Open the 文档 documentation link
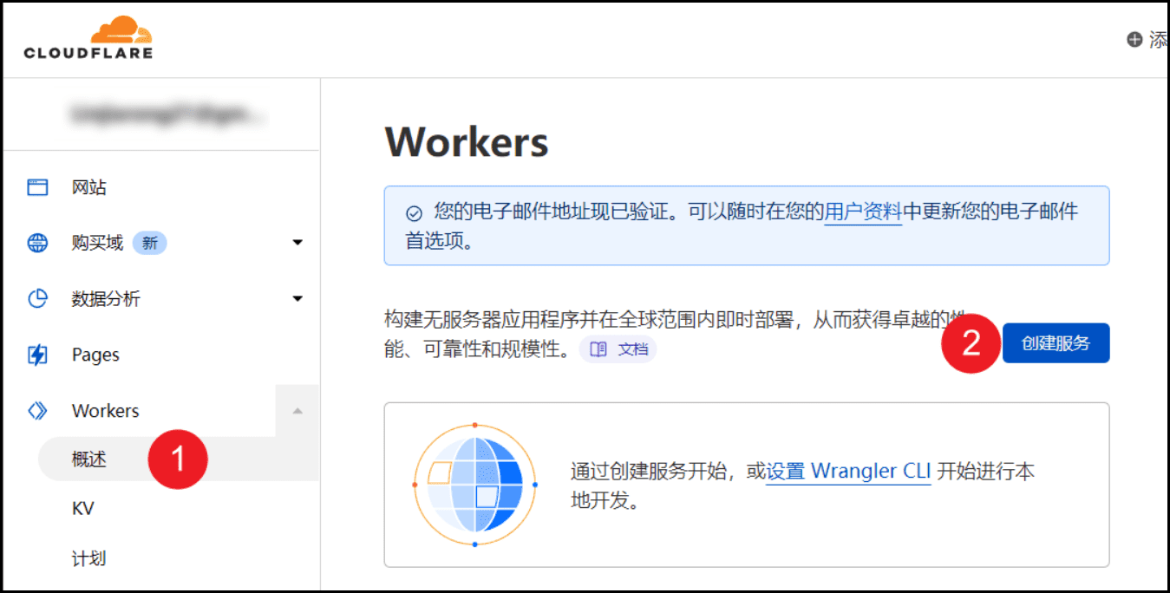This screenshot has height=593, width=1170. point(618,349)
